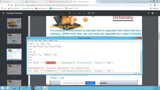Viewport: 160px width, 90px height.
Task: Open Program To Print bookmark
Action: click(72, 8)
